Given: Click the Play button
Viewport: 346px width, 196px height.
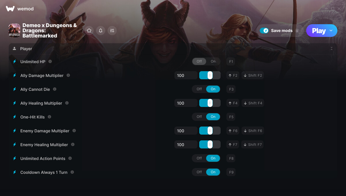Looking at the screenshot, I should (319, 31).
